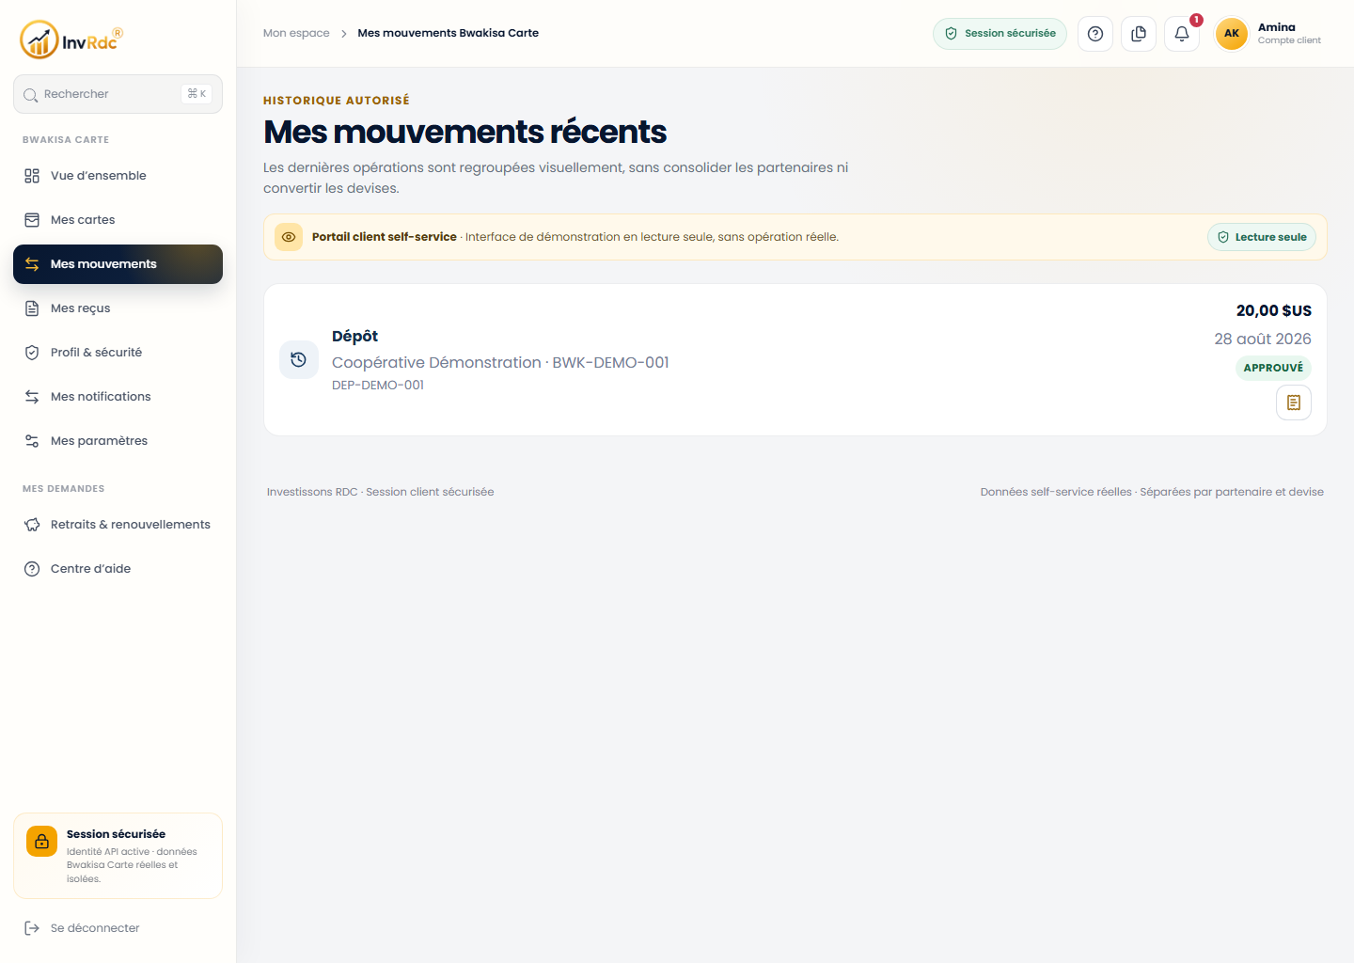Viewport: 1354px width, 963px height.
Task: Click the Portail client self-service label
Action: point(385,237)
